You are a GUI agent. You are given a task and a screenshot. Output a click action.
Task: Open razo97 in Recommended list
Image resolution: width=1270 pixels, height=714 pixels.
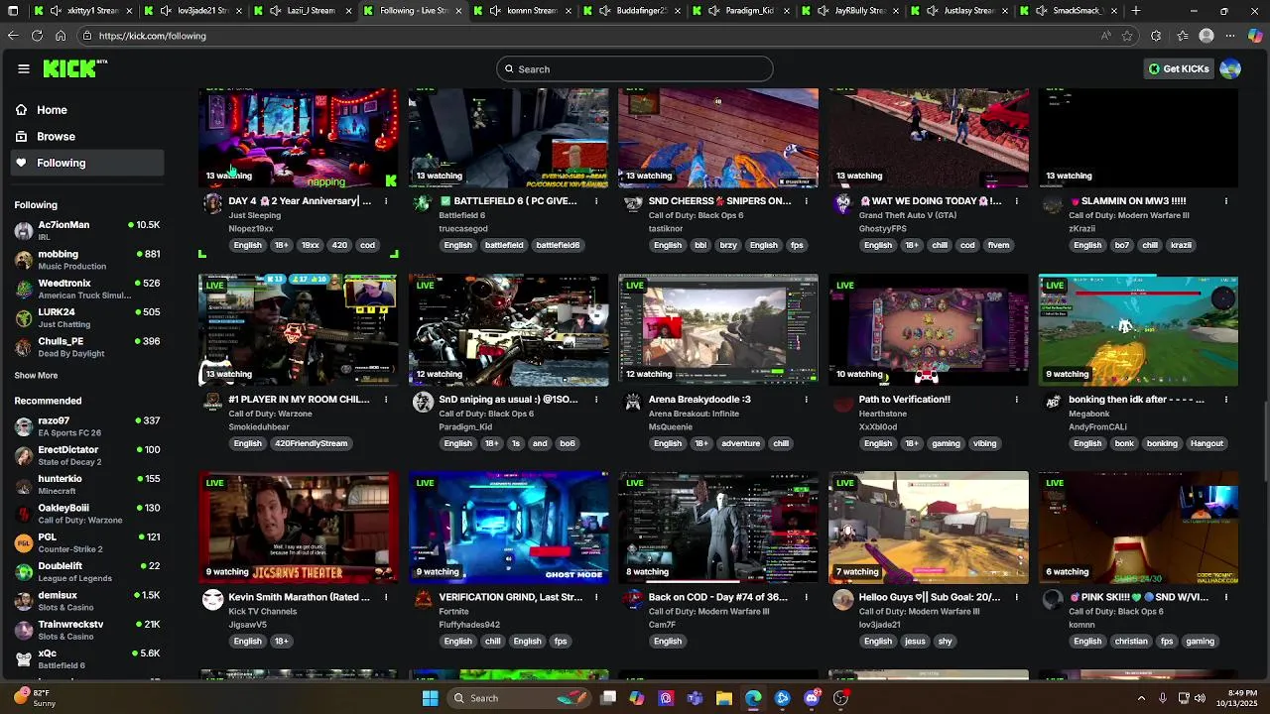[x=87, y=426]
